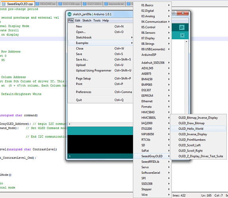The height and width of the screenshot is (198, 228).
Task: Choose Quit in File menu
Action: 101,100
